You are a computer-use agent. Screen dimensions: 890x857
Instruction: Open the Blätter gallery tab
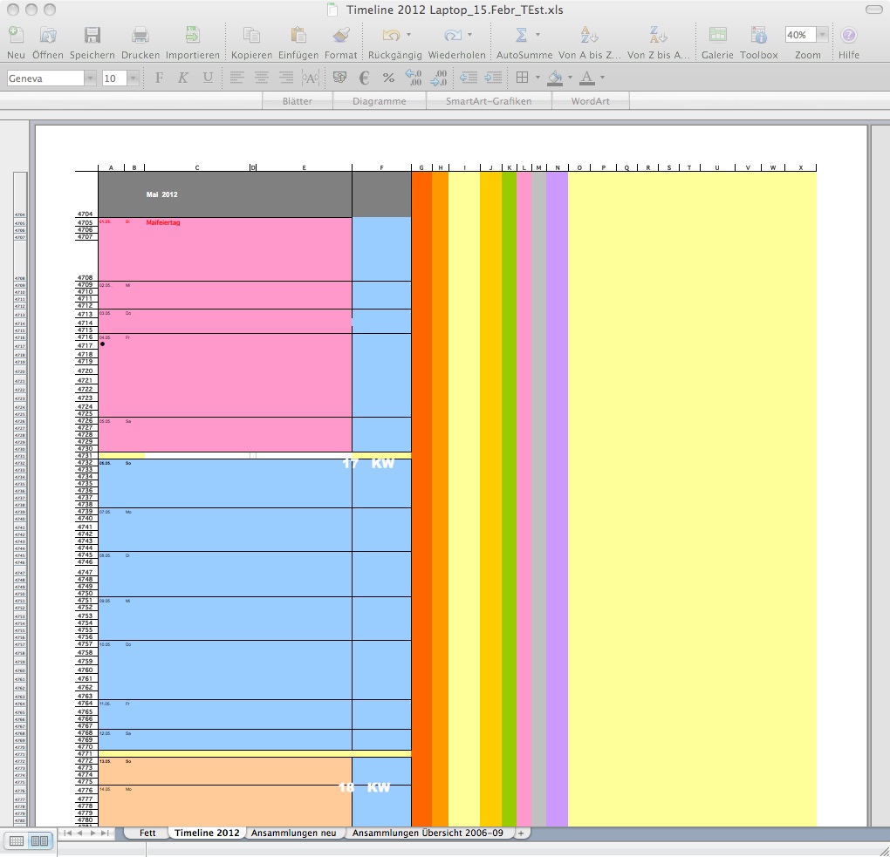(298, 101)
